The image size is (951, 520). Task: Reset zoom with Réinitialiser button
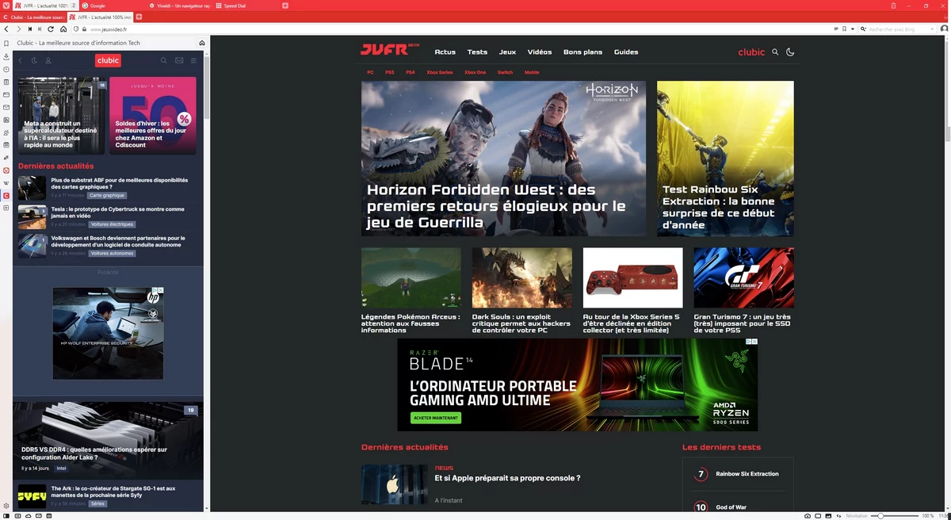click(x=857, y=516)
